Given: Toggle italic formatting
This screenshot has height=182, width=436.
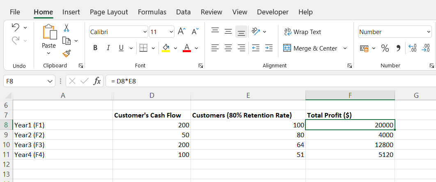Looking at the screenshot, I should click(108, 48).
